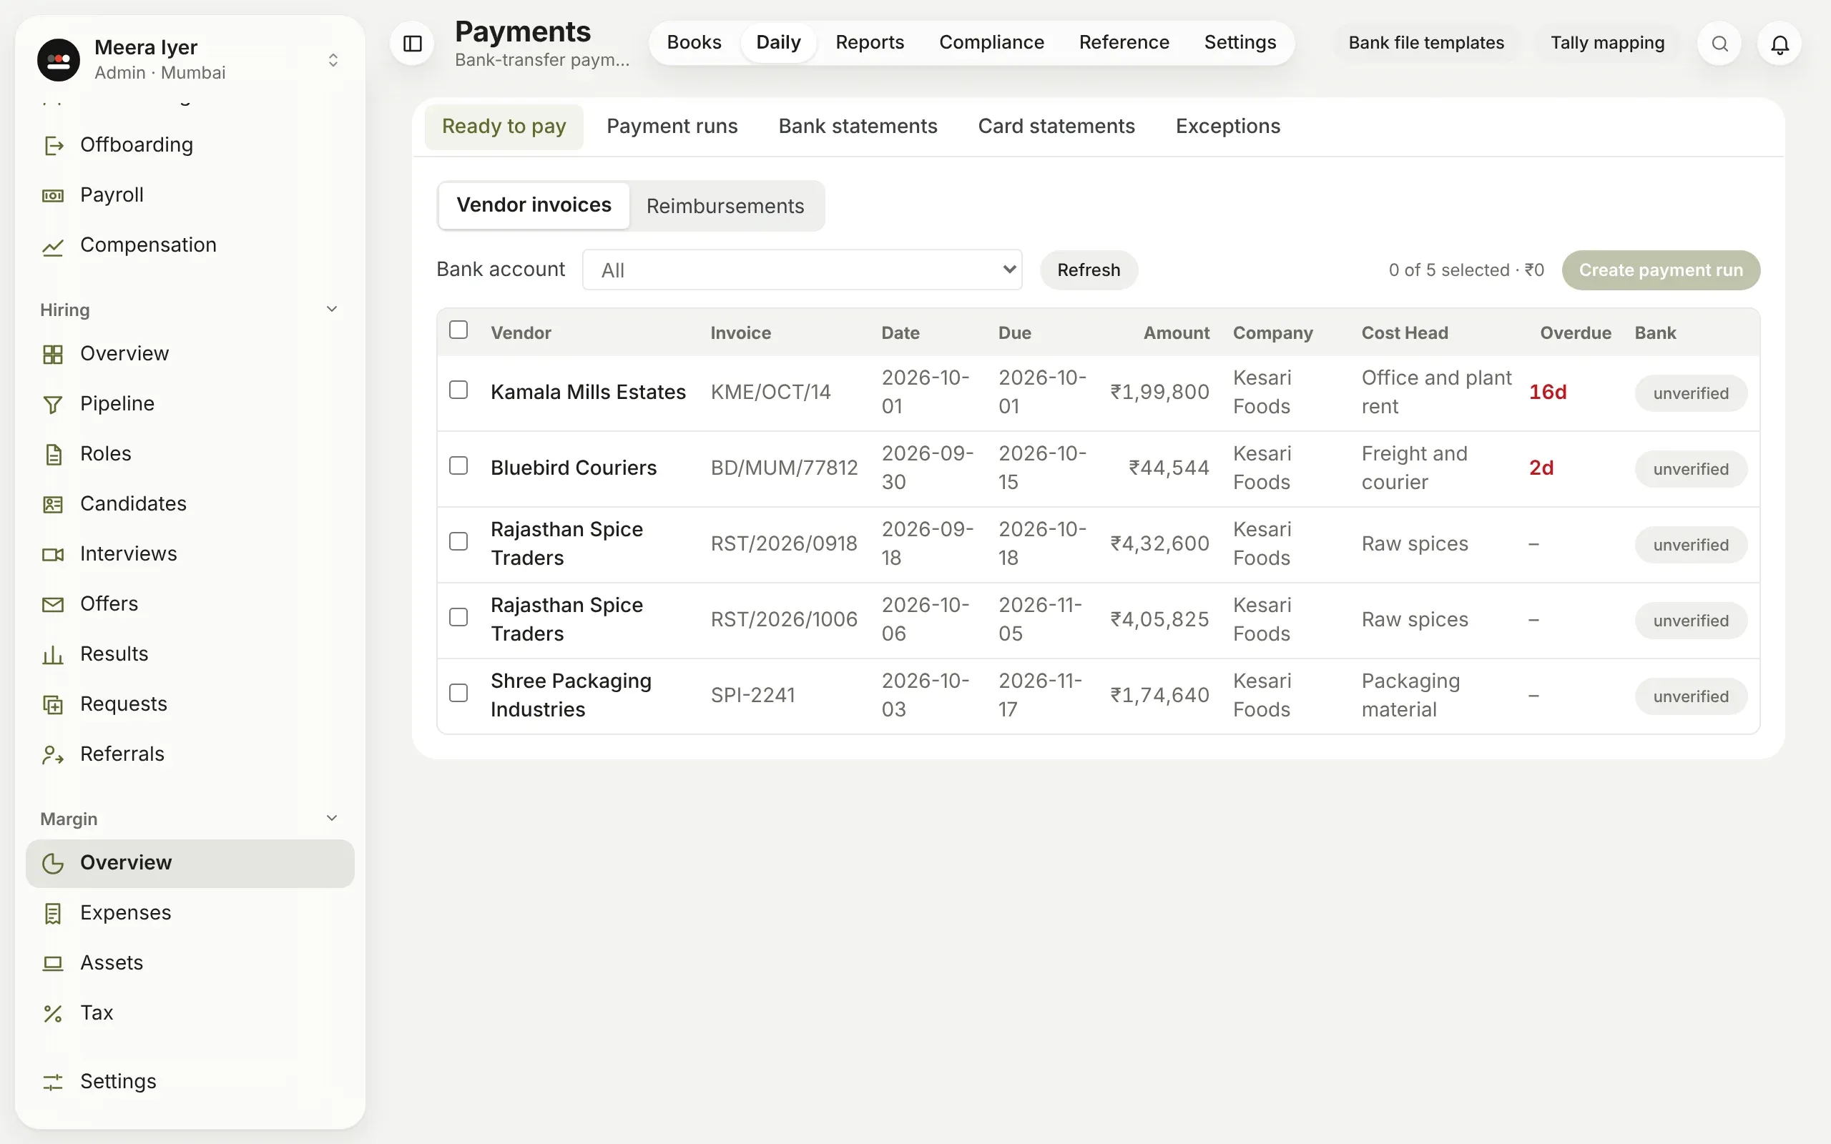The height and width of the screenshot is (1144, 1831).
Task: Collapse the Hiring section chevron
Action: coord(331,309)
